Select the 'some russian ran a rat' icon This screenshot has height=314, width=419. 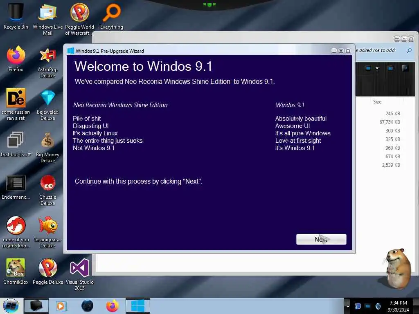[x=16, y=104]
